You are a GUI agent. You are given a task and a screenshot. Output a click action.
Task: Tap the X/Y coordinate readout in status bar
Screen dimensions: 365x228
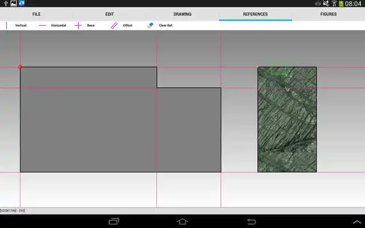13,210
